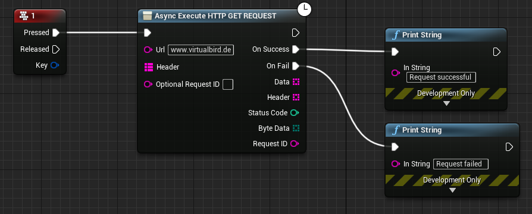This screenshot has width=532, height=214.
Task: Click the Header output pin on HTTP node
Action: pos(296,97)
